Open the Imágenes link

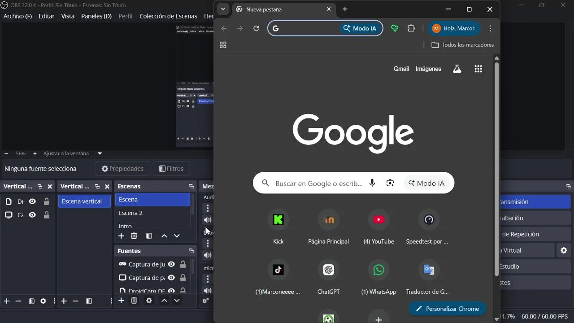(428, 69)
